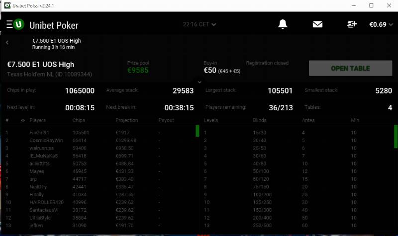Select player urp
This screenshot has height=236, width=398.
pos(33,179)
